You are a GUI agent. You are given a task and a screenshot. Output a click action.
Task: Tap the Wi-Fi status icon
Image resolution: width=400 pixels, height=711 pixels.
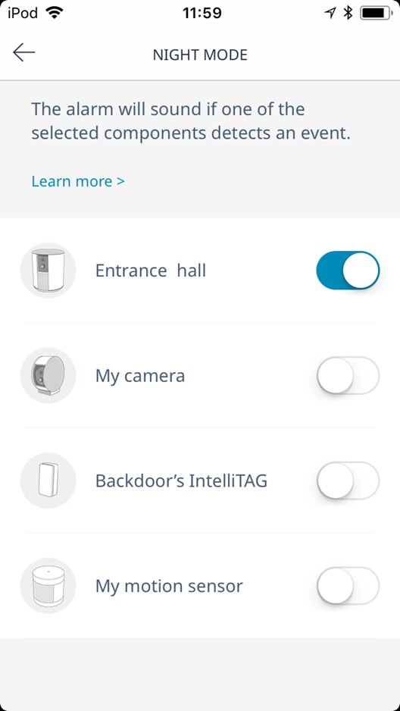(x=55, y=13)
